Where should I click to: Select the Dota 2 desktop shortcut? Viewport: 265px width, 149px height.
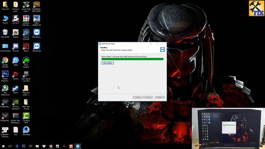pos(26,48)
